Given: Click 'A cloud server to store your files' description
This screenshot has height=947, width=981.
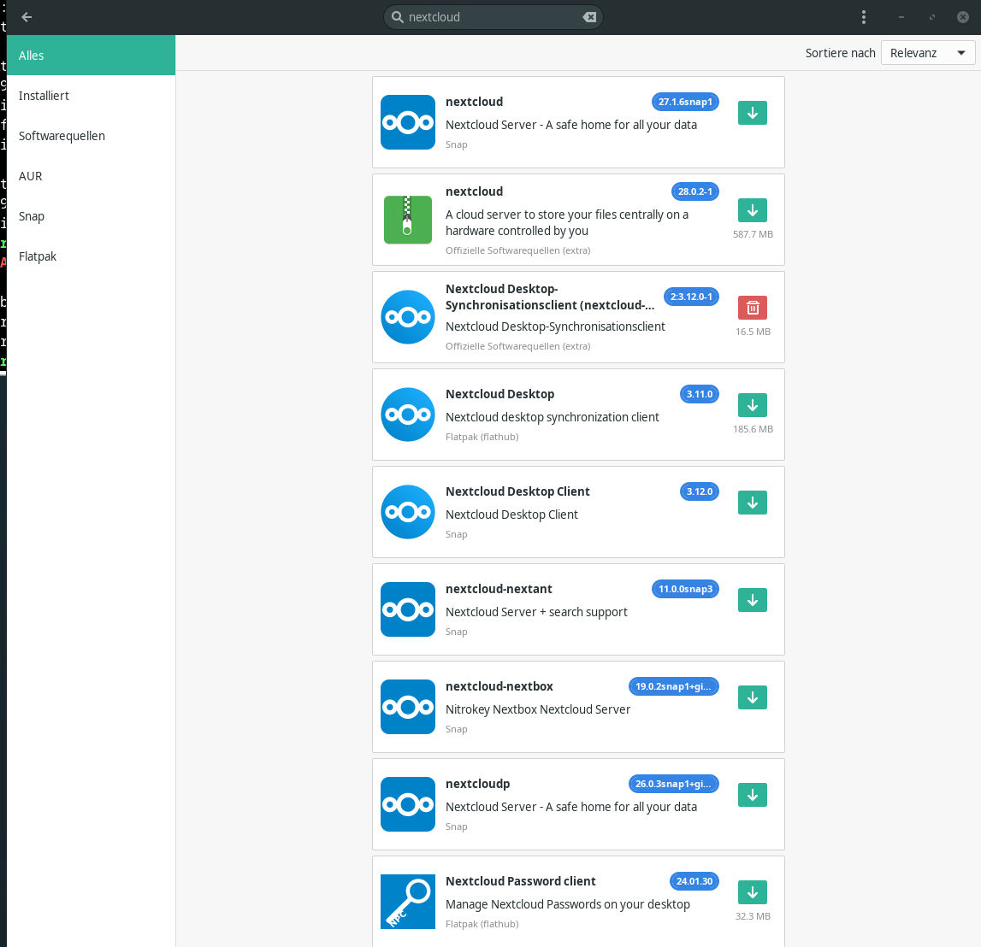Looking at the screenshot, I should [x=567, y=222].
